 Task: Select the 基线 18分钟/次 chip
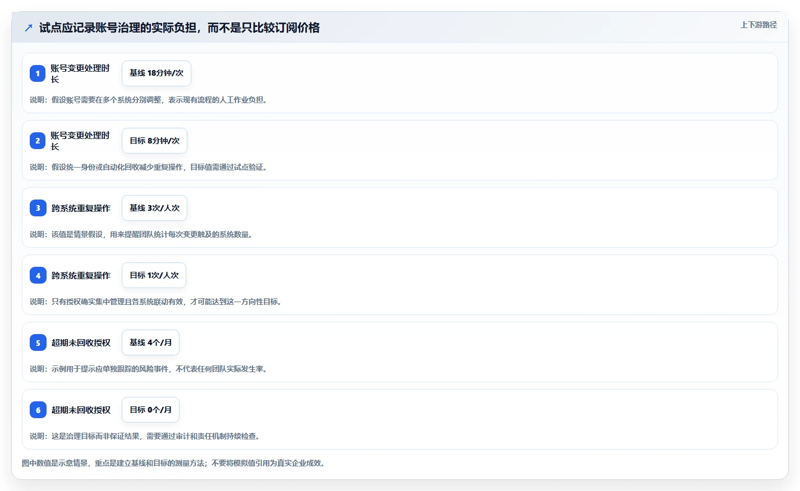(157, 73)
